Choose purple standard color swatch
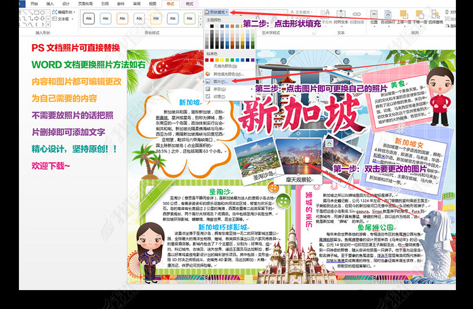 pyautogui.click(x=252, y=60)
